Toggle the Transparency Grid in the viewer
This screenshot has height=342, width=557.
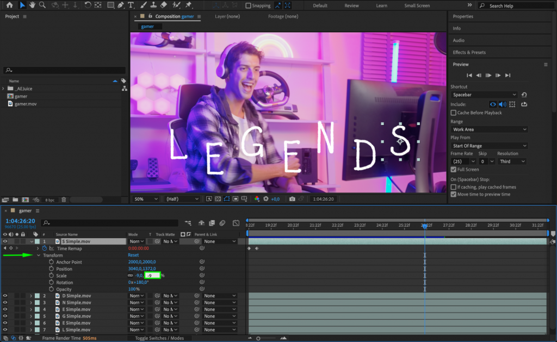tap(217, 198)
